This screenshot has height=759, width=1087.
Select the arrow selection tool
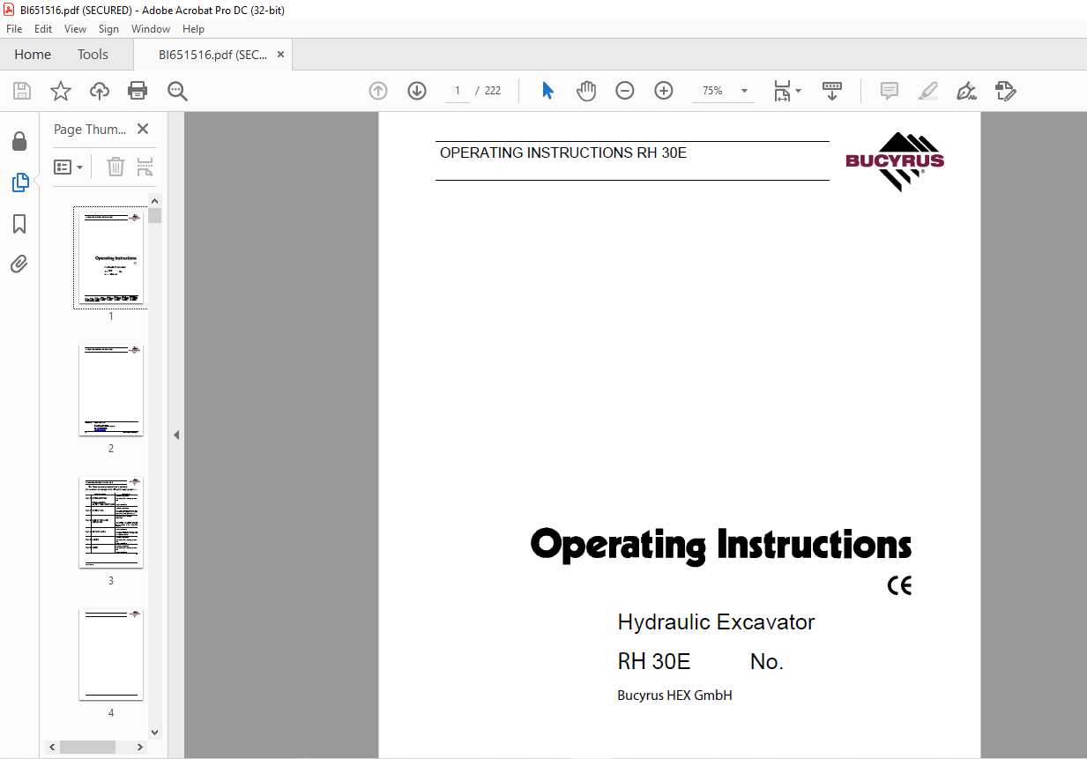[x=547, y=91]
